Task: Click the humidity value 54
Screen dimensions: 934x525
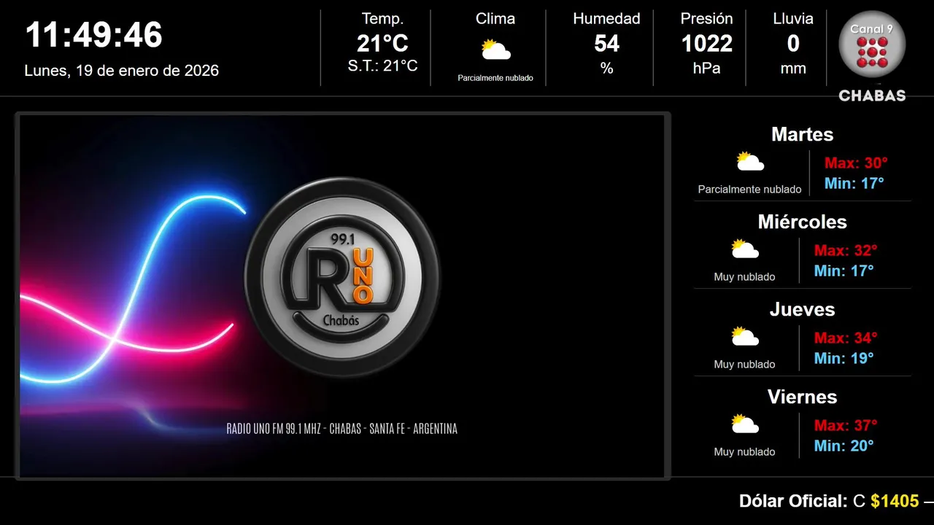Action: point(606,44)
